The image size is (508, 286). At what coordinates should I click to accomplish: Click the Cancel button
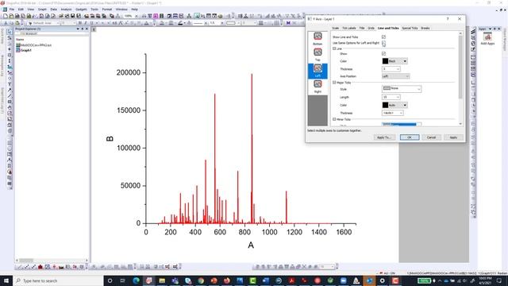[x=431, y=137]
